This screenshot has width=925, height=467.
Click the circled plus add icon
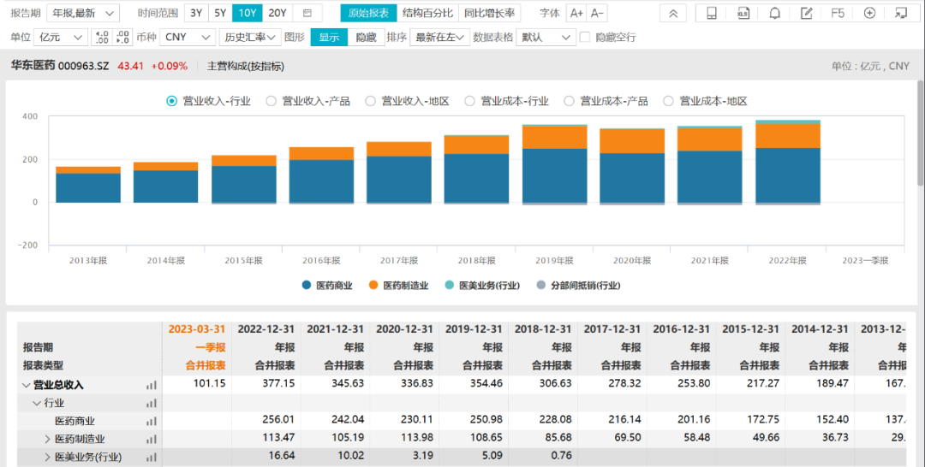869,13
